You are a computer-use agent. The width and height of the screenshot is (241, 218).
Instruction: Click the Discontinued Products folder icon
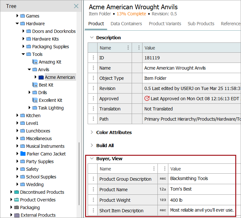coord(17,192)
